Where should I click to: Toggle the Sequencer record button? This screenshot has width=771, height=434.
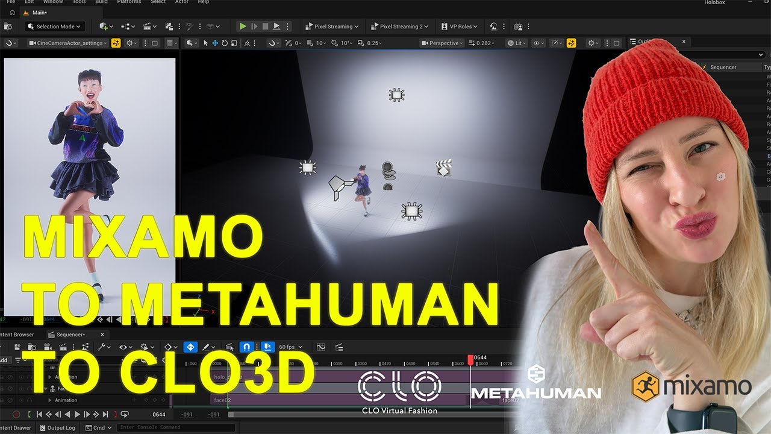pyautogui.click(x=17, y=415)
